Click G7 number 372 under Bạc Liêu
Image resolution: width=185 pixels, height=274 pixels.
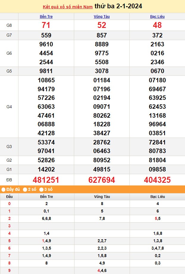(157, 35)
